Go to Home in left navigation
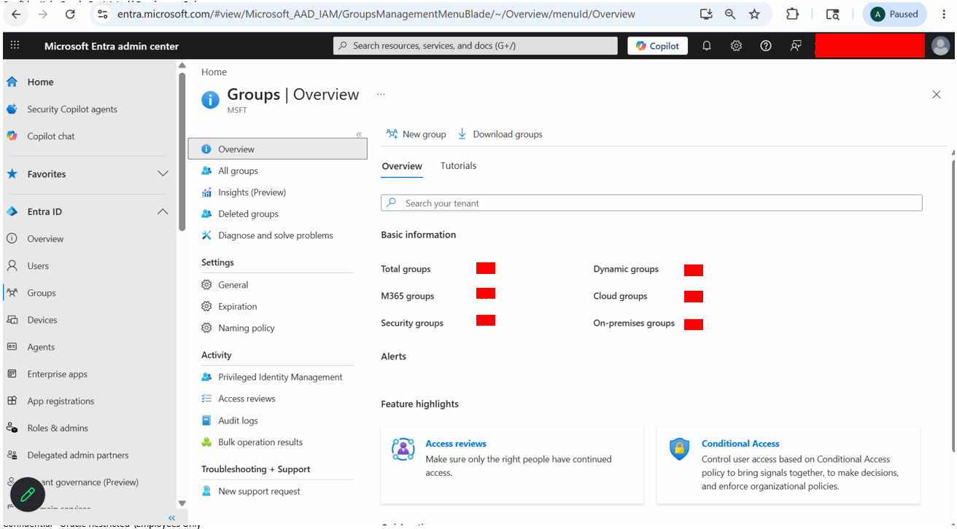The image size is (957, 529). (40, 82)
